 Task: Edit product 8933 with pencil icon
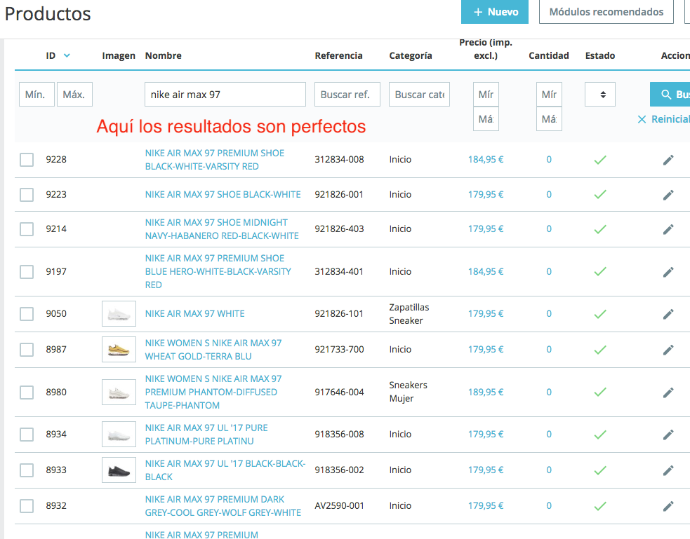[x=668, y=470]
